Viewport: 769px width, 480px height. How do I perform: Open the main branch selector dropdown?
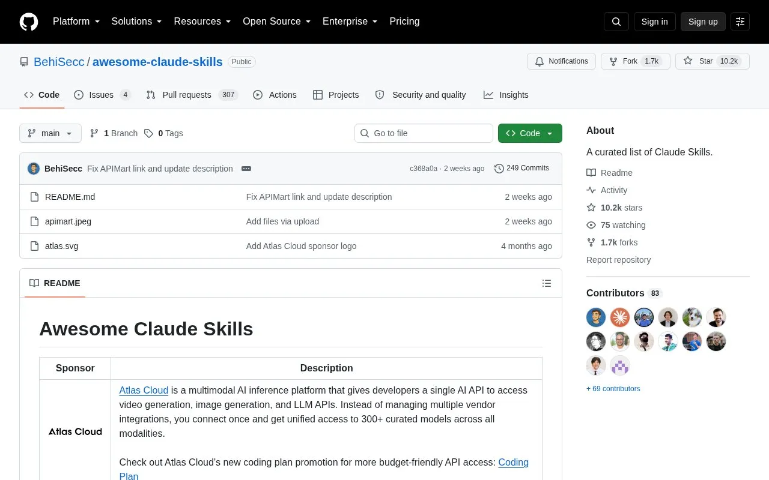50,133
